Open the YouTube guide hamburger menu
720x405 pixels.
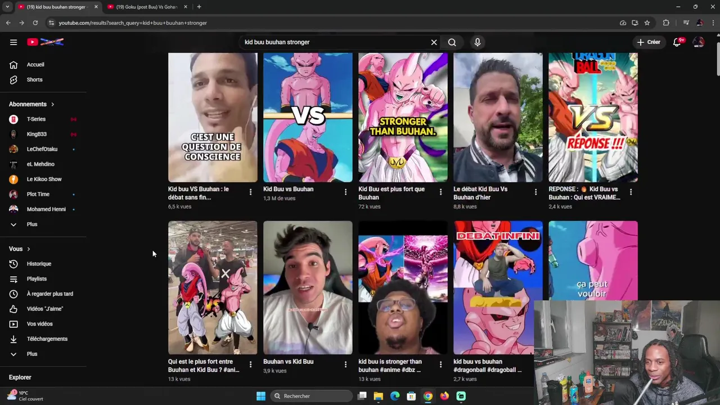coord(13,42)
